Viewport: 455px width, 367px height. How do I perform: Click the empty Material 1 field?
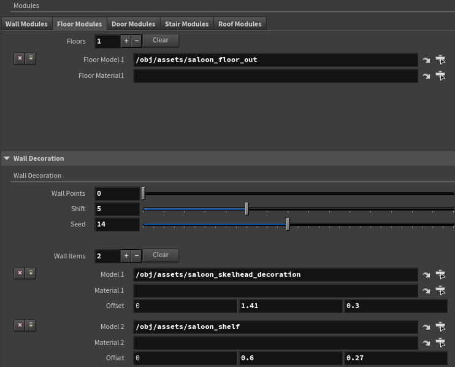tap(276, 291)
